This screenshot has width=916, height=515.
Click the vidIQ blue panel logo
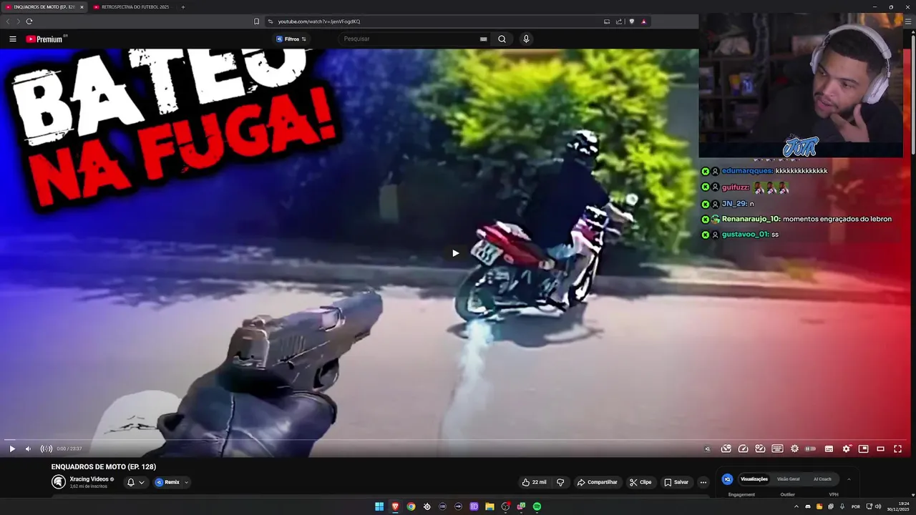click(727, 479)
